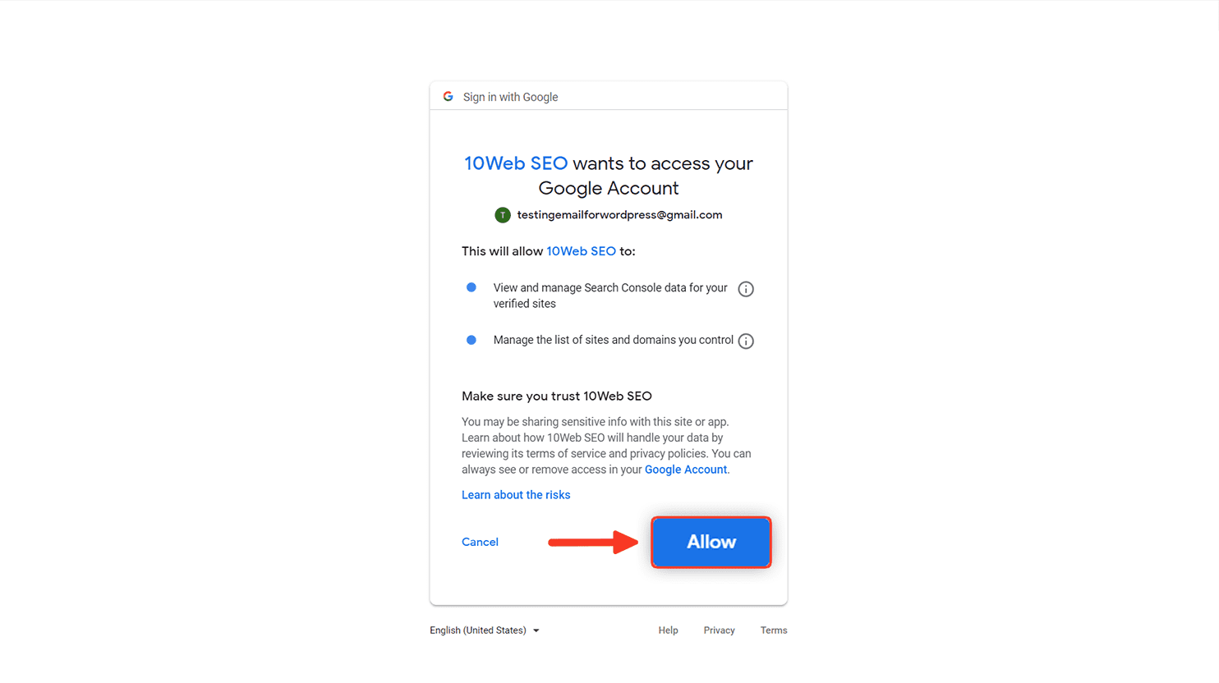Click the language dropdown arrow
This screenshot has width=1219, height=683.
pyautogui.click(x=536, y=631)
